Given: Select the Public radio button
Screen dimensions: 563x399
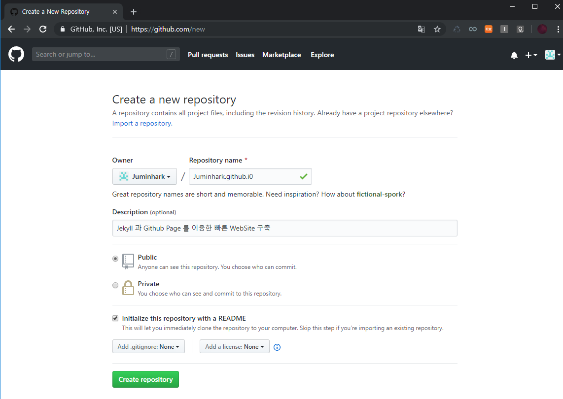Looking at the screenshot, I should tap(115, 259).
